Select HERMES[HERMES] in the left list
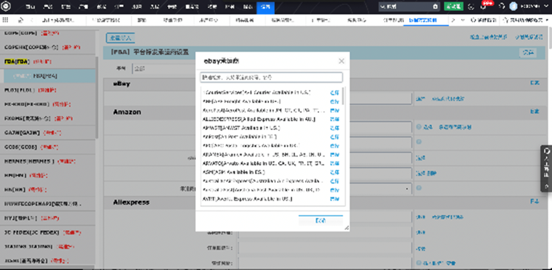The height and width of the screenshot is (270, 552). click(29, 161)
